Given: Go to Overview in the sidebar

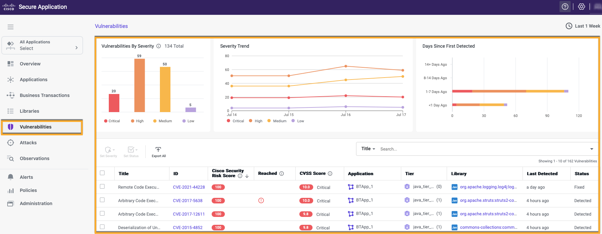Looking at the screenshot, I should (30, 64).
